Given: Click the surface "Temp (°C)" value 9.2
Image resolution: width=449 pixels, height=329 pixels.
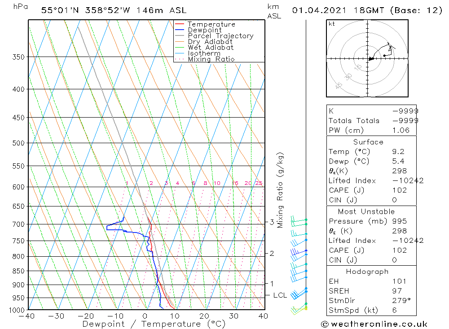Looking at the screenshot, I should [398, 151].
